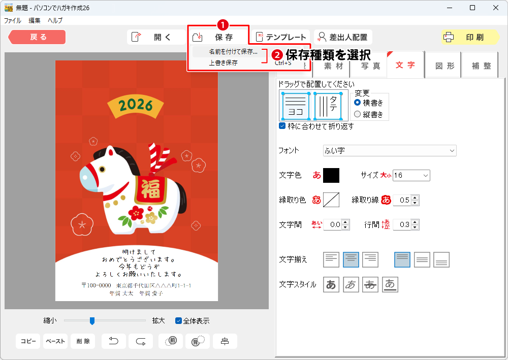Align text to the right
The image size is (508, 360).
(x=370, y=259)
